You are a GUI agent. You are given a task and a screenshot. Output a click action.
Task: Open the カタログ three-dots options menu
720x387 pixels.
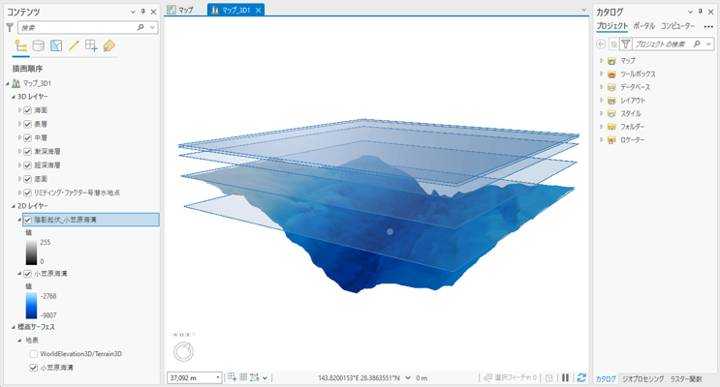[x=708, y=26]
